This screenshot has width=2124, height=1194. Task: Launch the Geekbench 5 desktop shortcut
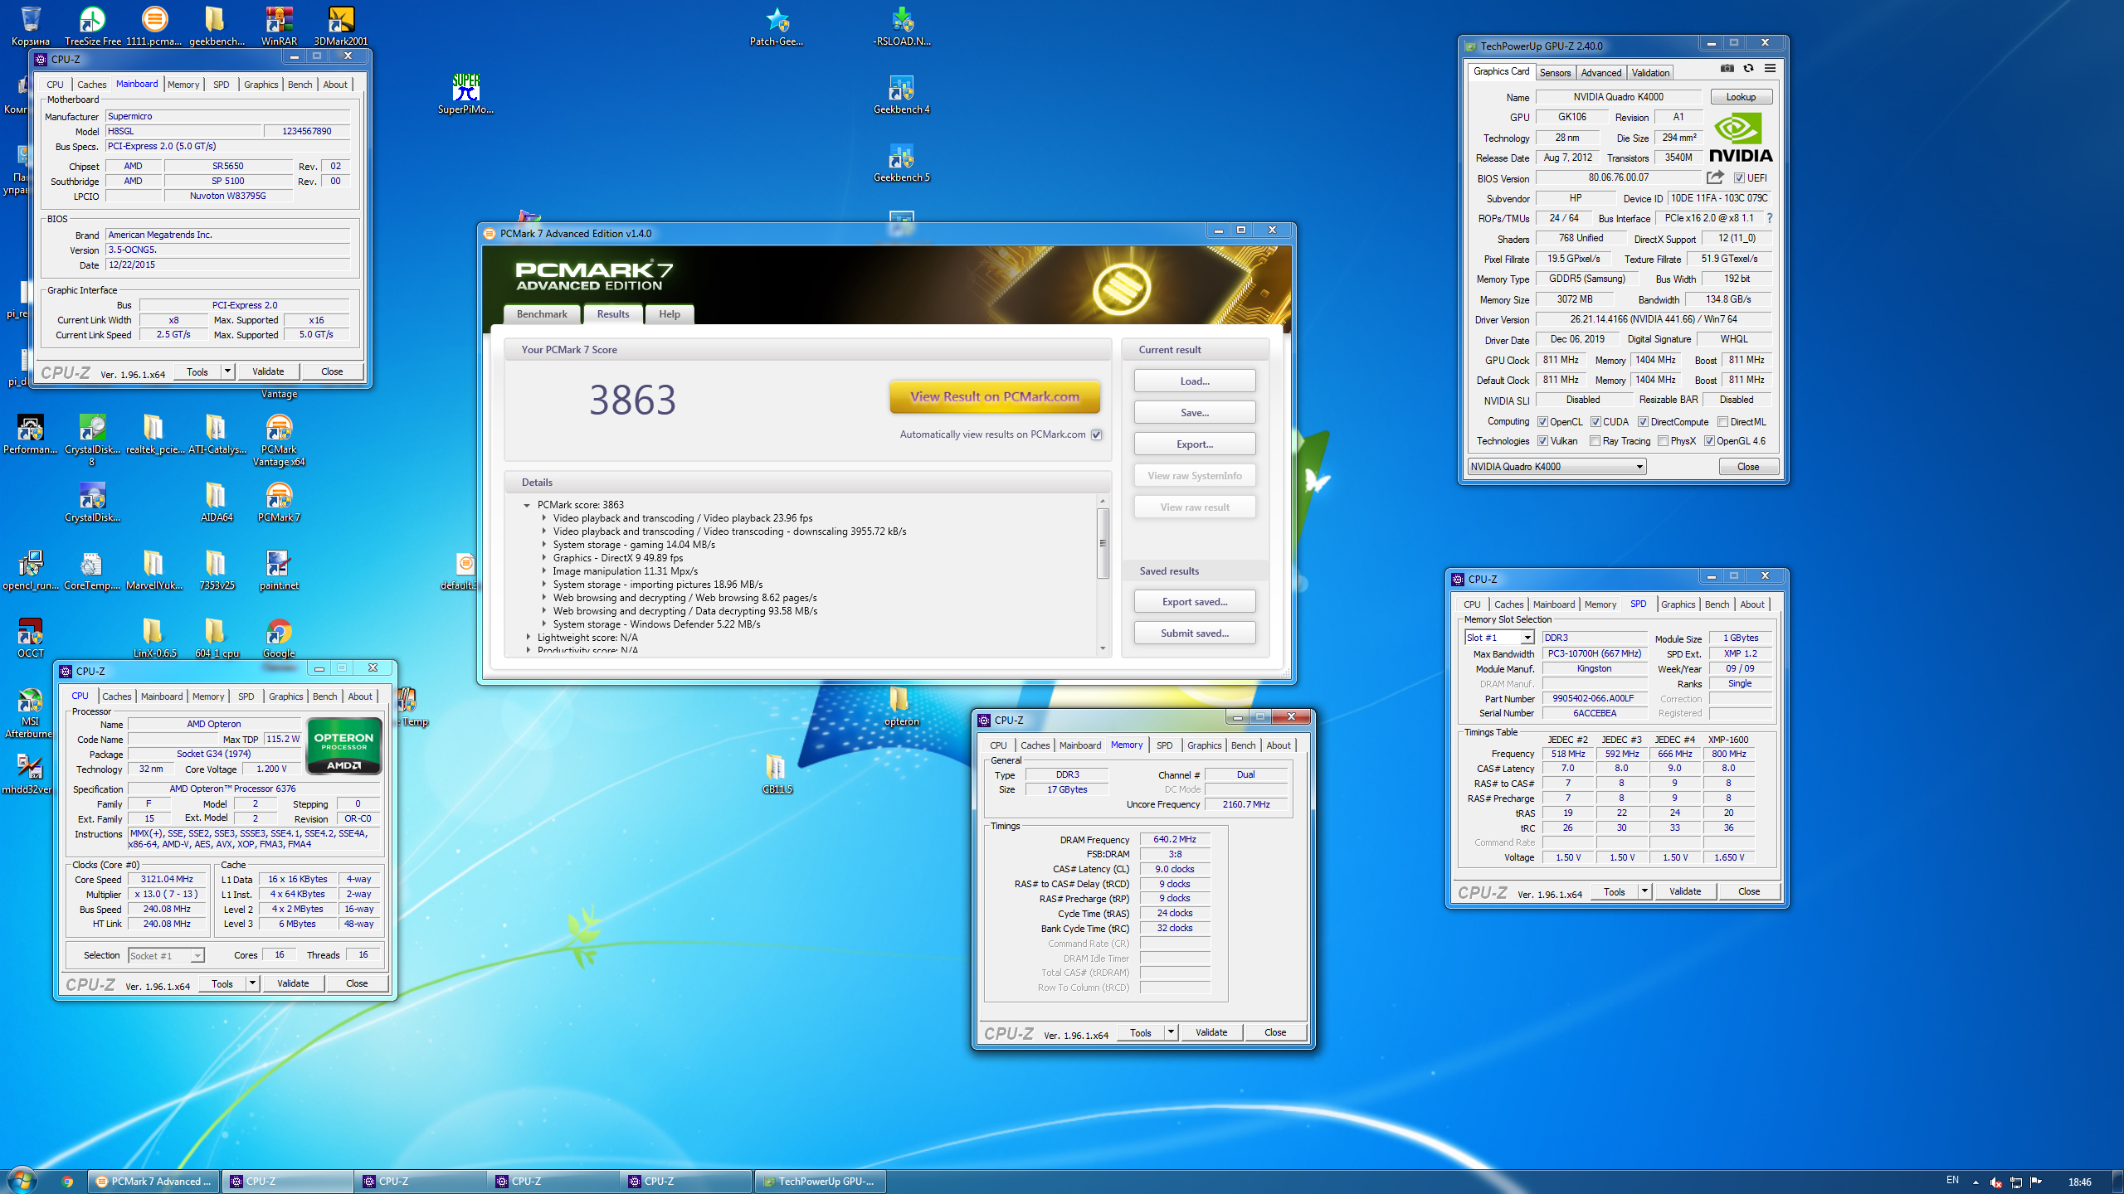[x=901, y=162]
